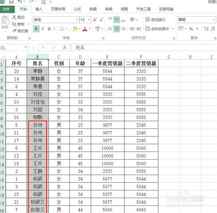Redo the last undone action
217x213 pixels.
32,2
